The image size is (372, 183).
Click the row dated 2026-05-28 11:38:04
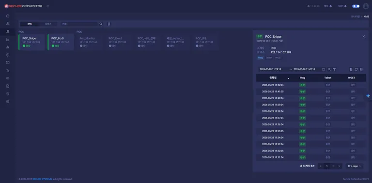(311, 111)
